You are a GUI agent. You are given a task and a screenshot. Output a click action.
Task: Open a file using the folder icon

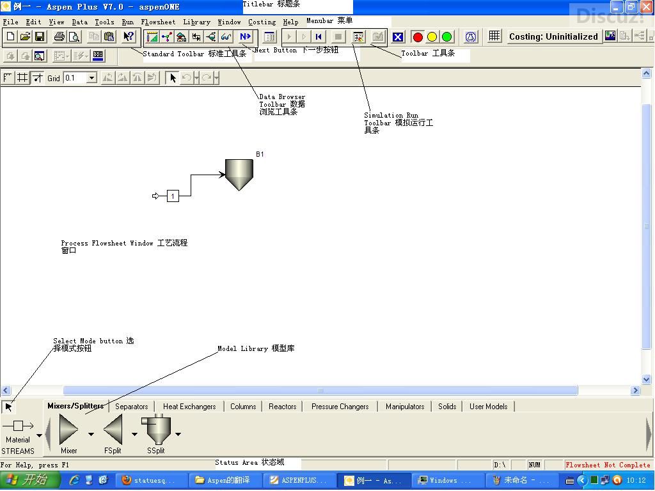(x=25, y=36)
